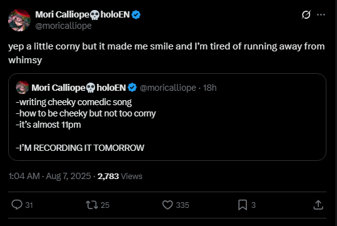Open Mori Calliope's main profile avatar

(x=19, y=20)
